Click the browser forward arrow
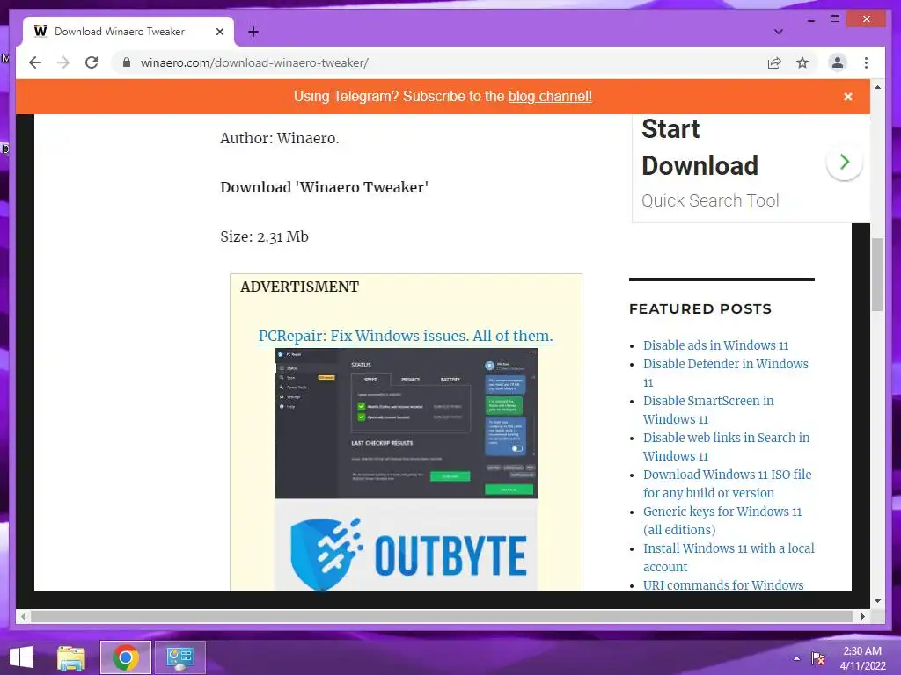 [63, 62]
